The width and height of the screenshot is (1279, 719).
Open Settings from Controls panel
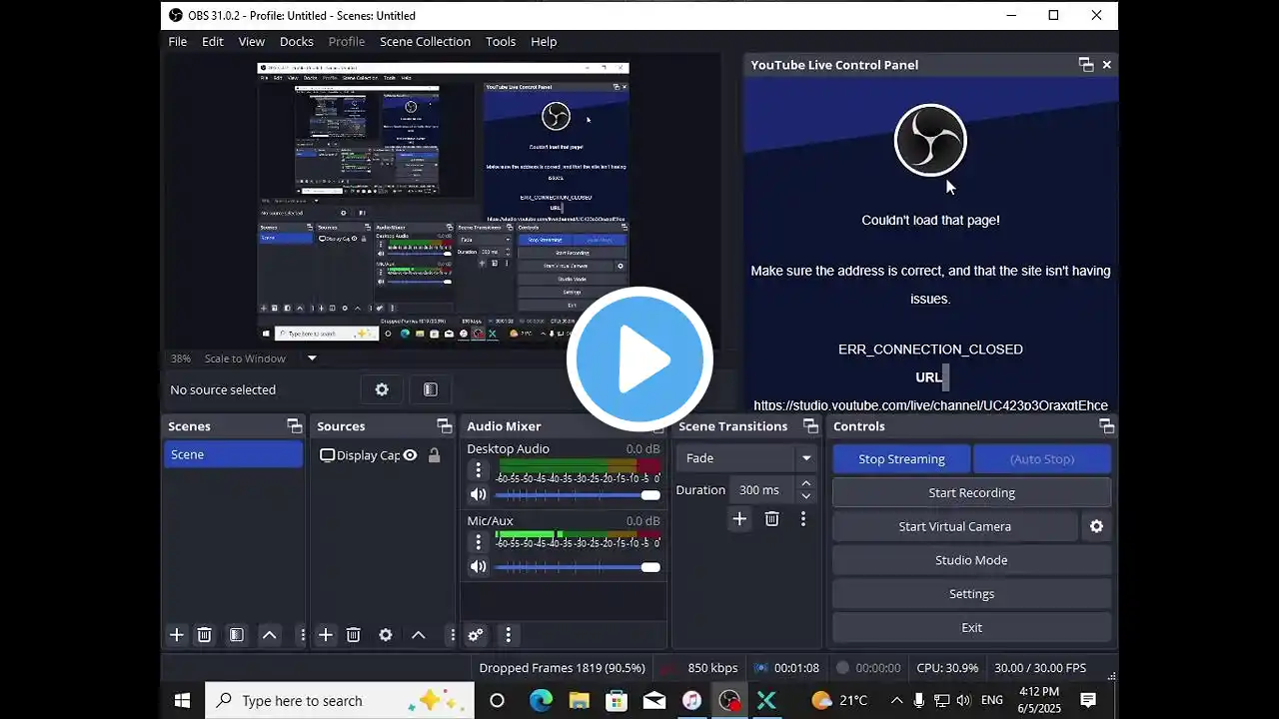coord(971,593)
